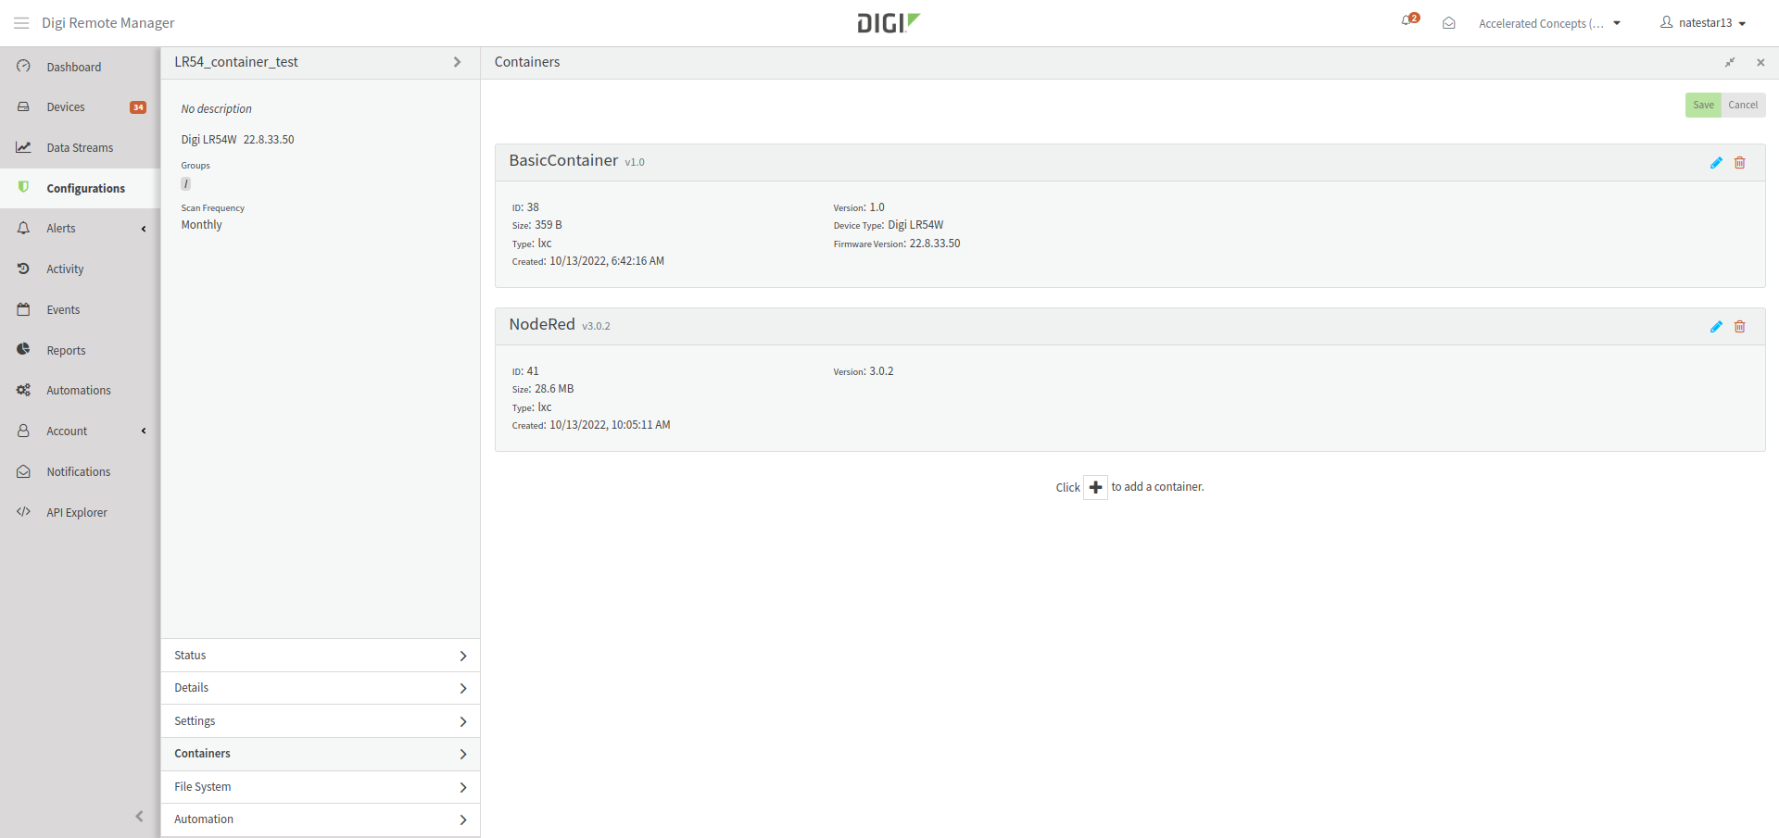Viewport: 1779px width, 838px height.
Task: Click the firmware version 22.8.33.50 value
Action: tap(935, 244)
